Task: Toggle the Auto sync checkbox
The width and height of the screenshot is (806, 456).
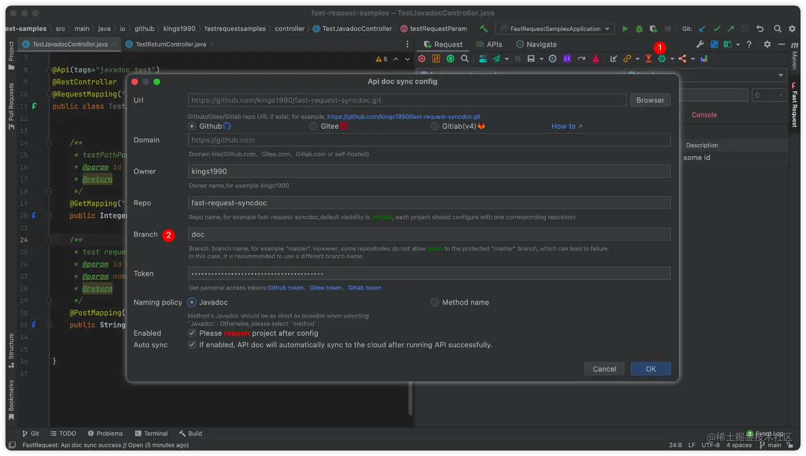Action: pos(192,345)
